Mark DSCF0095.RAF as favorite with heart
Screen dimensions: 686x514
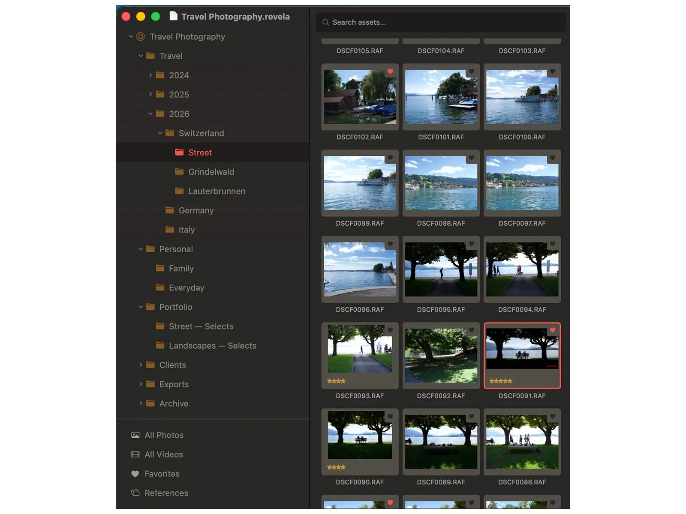coord(471,244)
